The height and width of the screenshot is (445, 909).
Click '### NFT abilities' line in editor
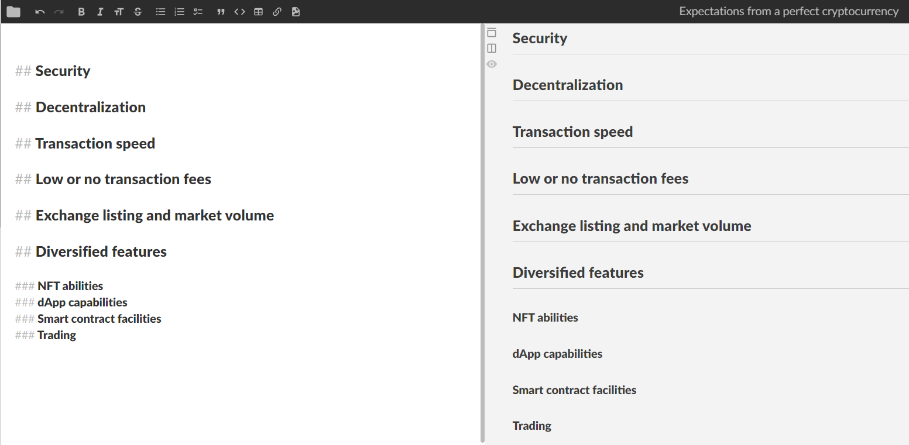point(59,286)
